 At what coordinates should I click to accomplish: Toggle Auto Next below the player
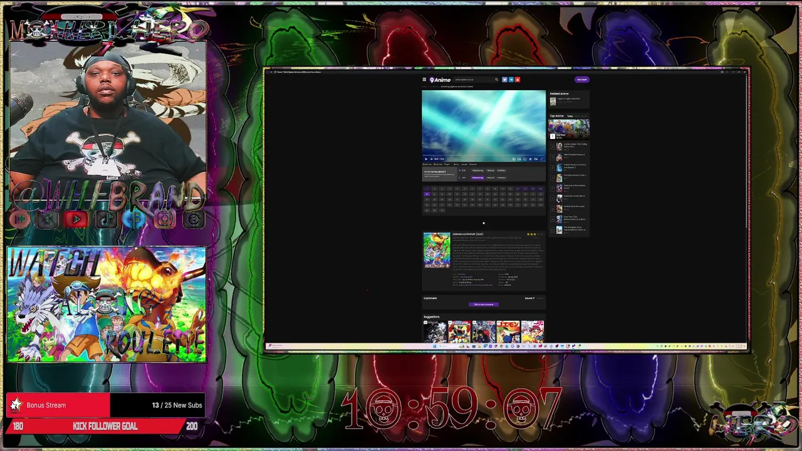tap(438, 164)
